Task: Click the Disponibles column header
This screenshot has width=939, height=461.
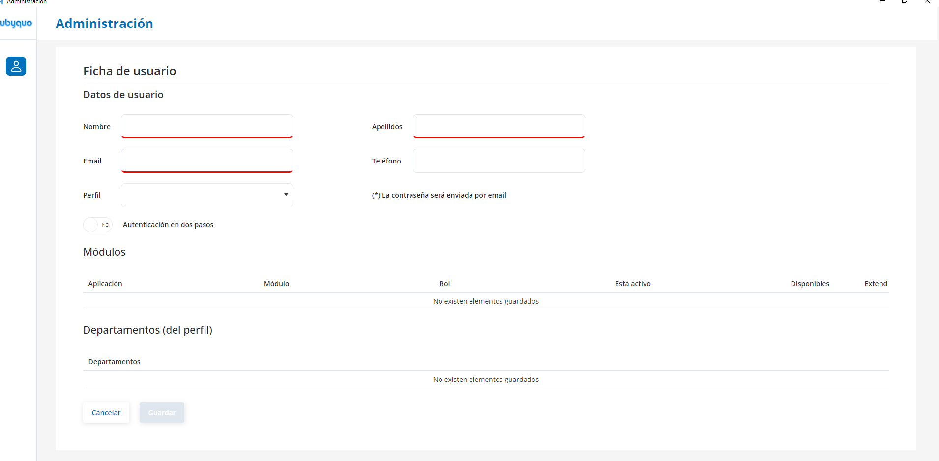Action: (x=810, y=284)
